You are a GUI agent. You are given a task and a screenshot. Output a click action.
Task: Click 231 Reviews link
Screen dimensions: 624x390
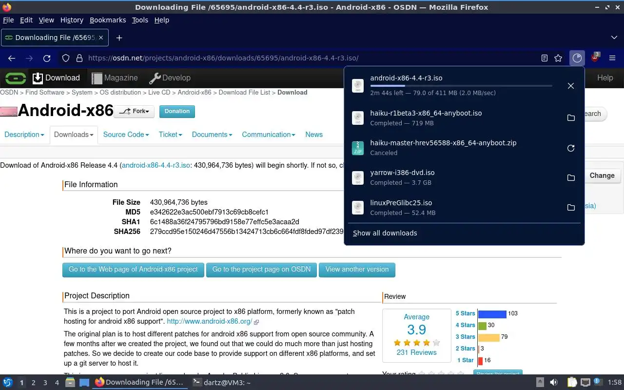point(416,352)
